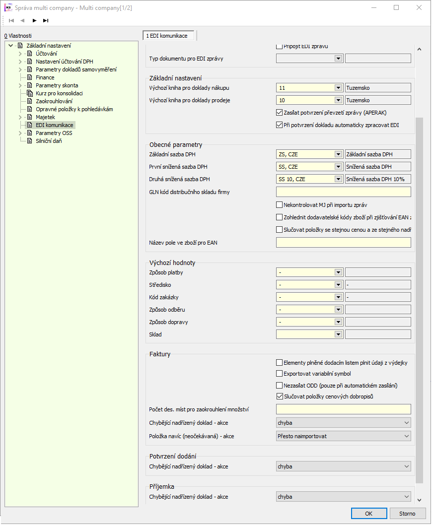Expand Nastavení účtování DPH node
Image resolution: width=433 pixels, height=526 pixels.
(20, 62)
